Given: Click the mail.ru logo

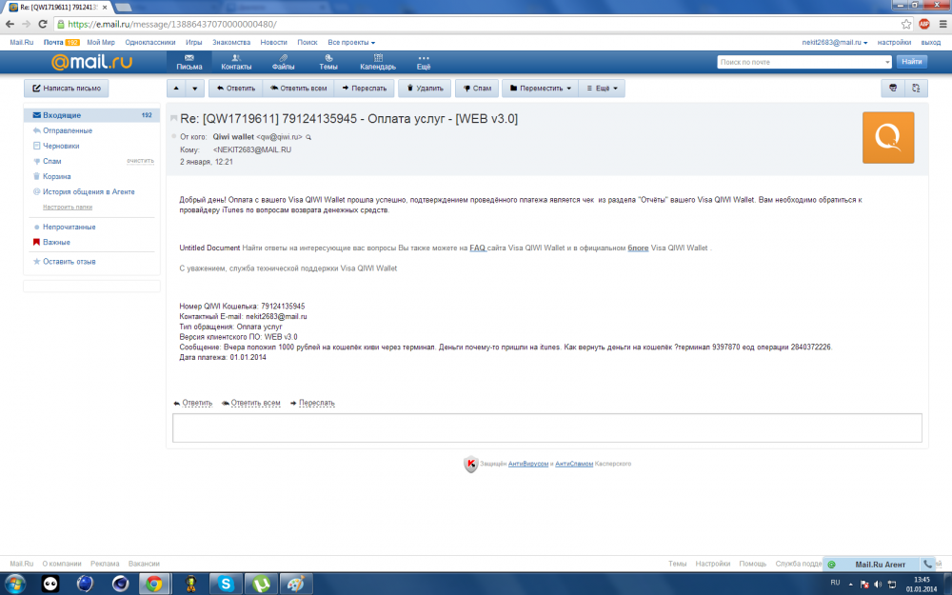Looking at the screenshot, I should [x=91, y=62].
